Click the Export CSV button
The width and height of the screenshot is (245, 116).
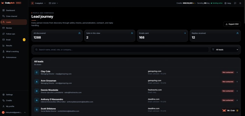[x=232, y=24]
